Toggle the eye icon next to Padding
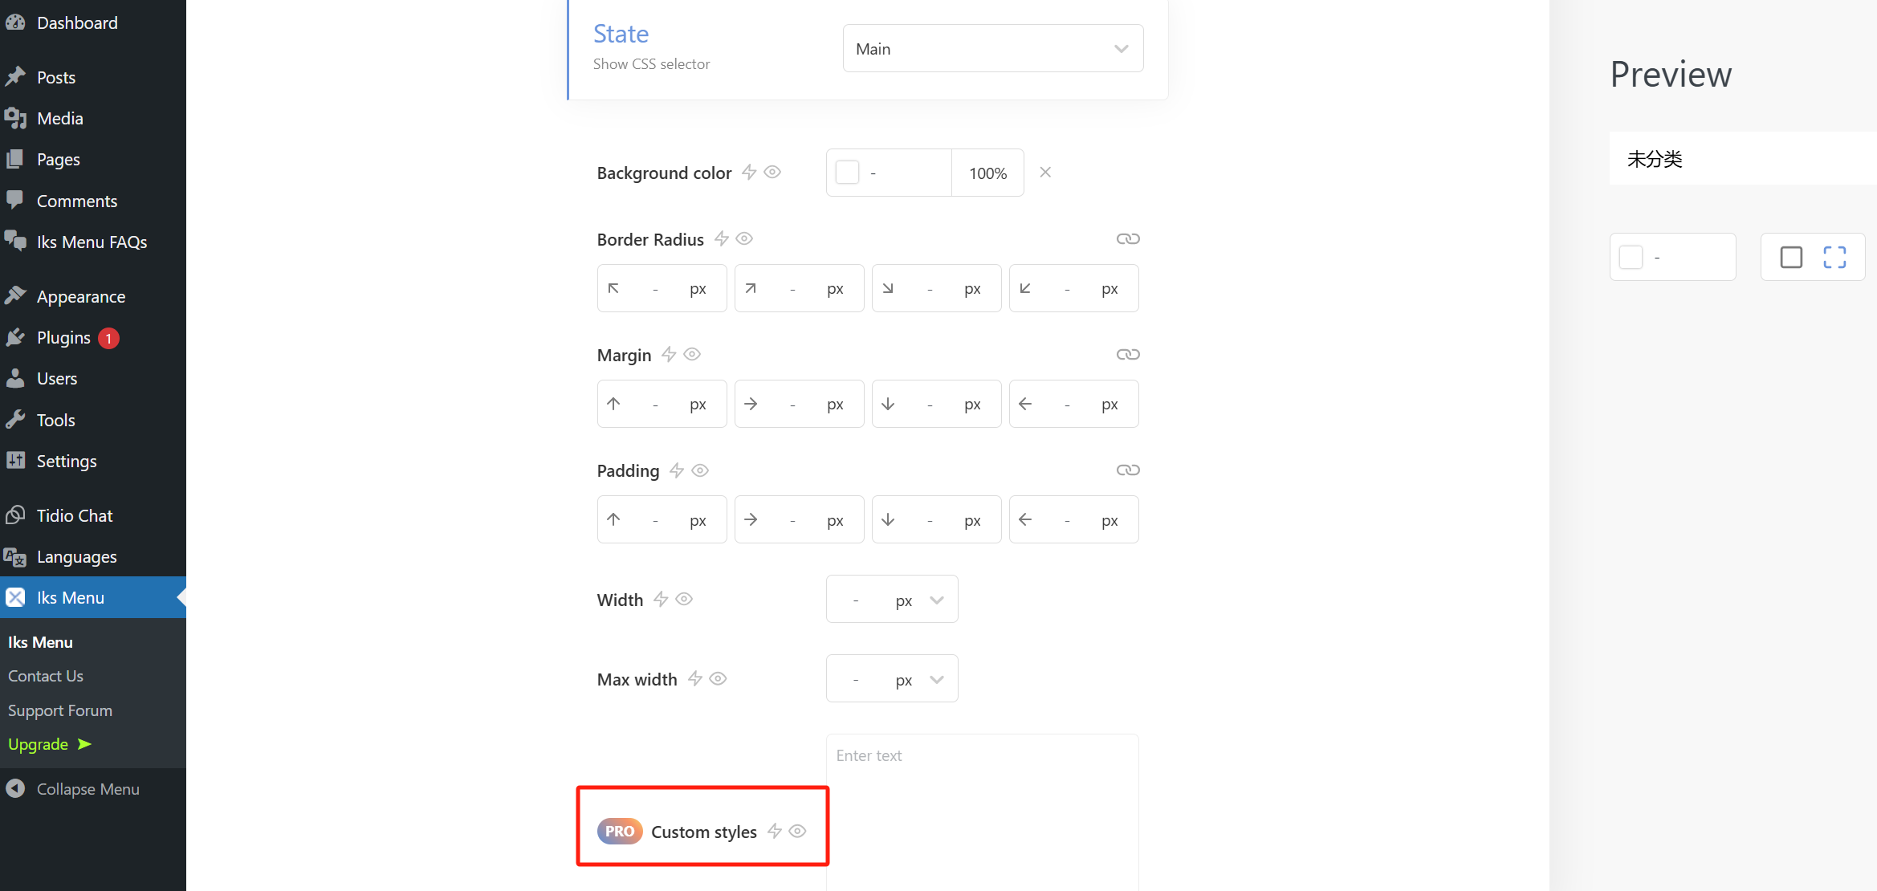Viewport: 1877px width, 891px height. coord(699,470)
